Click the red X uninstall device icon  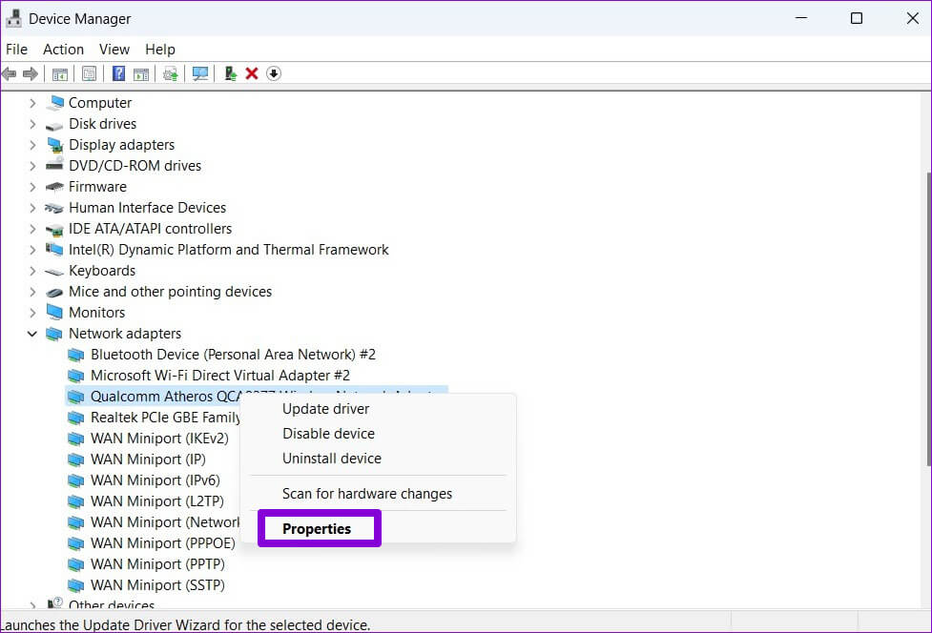(252, 73)
